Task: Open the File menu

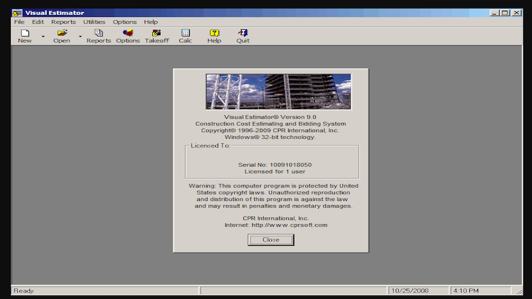Action: point(19,22)
